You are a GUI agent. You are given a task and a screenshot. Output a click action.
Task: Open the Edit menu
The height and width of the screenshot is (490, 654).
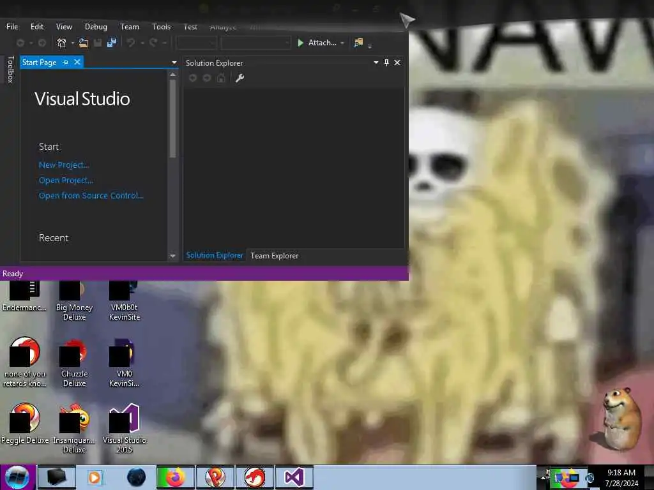pyautogui.click(x=37, y=27)
